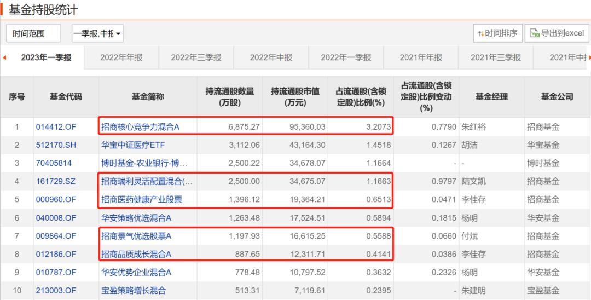Open 华安优势企业混合A fund link
The image size is (591, 300).
point(136,272)
